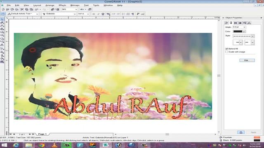
Task: Click the orange fill swatch in status bar
Action: pyautogui.click(x=257, y=137)
